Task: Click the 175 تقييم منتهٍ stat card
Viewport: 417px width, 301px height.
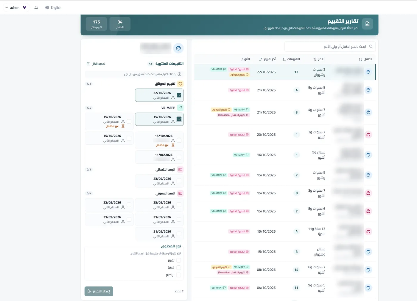Action: [x=96, y=24]
